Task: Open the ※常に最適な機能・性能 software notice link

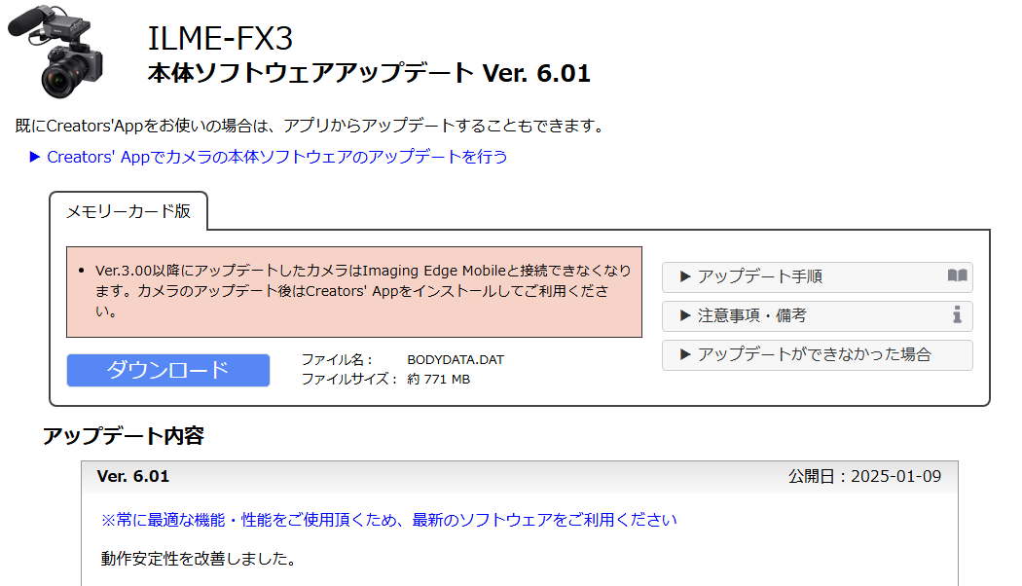Action: click(388, 520)
